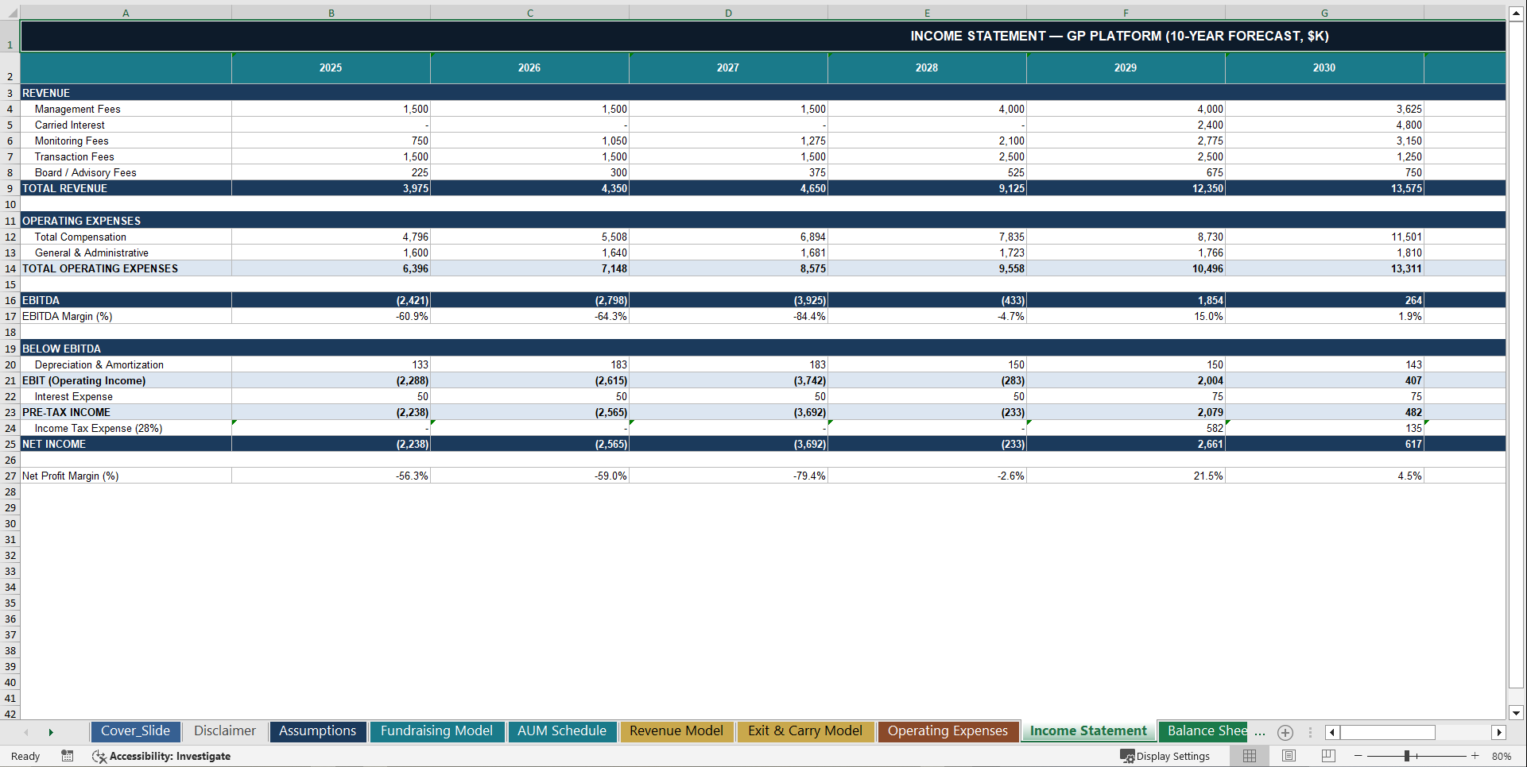Screen dimensions: 1527x767
Task: Click the 80% zoom level button
Action: (x=1502, y=756)
